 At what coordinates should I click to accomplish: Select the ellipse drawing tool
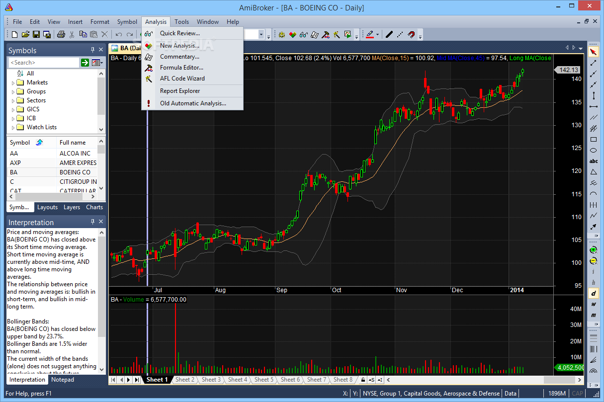[x=593, y=150]
